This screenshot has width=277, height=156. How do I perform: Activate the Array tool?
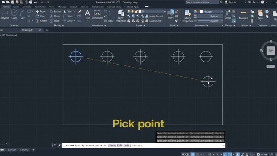point(68,21)
